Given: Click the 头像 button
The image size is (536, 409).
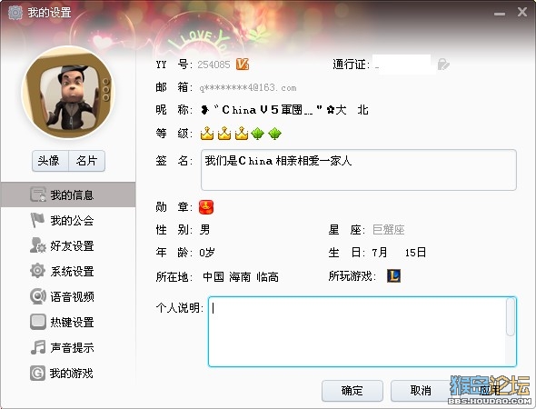Looking at the screenshot, I should (50, 161).
